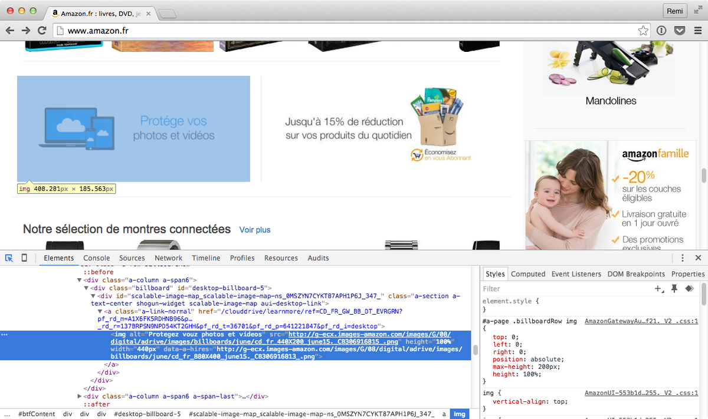Reload the Amazon.fr page
The image size is (708, 419).
pyautogui.click(x=42, y=31)
